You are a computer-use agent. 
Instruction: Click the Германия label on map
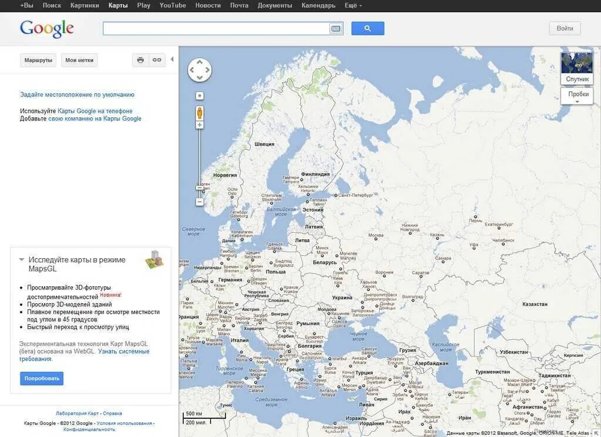(230, 280)
